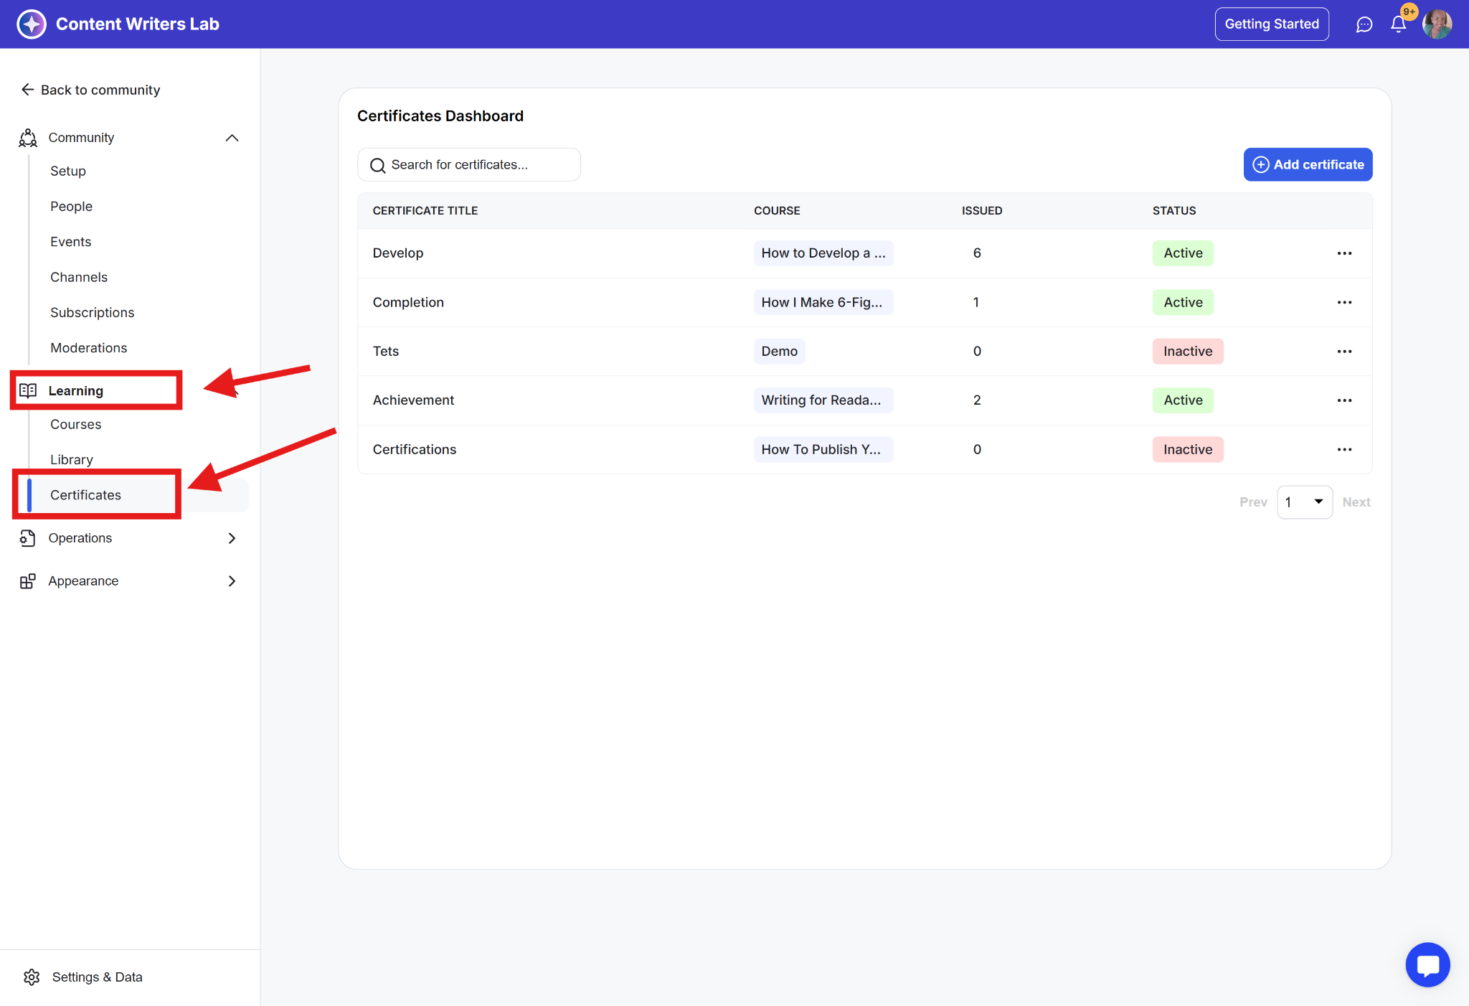Go to the Courses menu item

tap(76, 424)
